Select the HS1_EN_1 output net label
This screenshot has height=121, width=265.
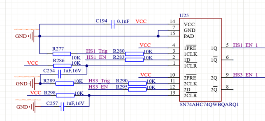click(x=245, y=45)
